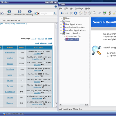Click the go-to-last-post icon next to bryantrv
This screenshot has width=116, height=116.
click(42, 93)
